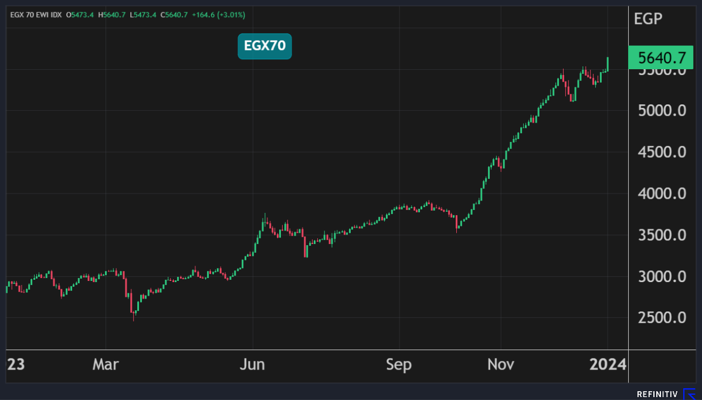Click the Sep time axis label

click(x=399, y=365)
